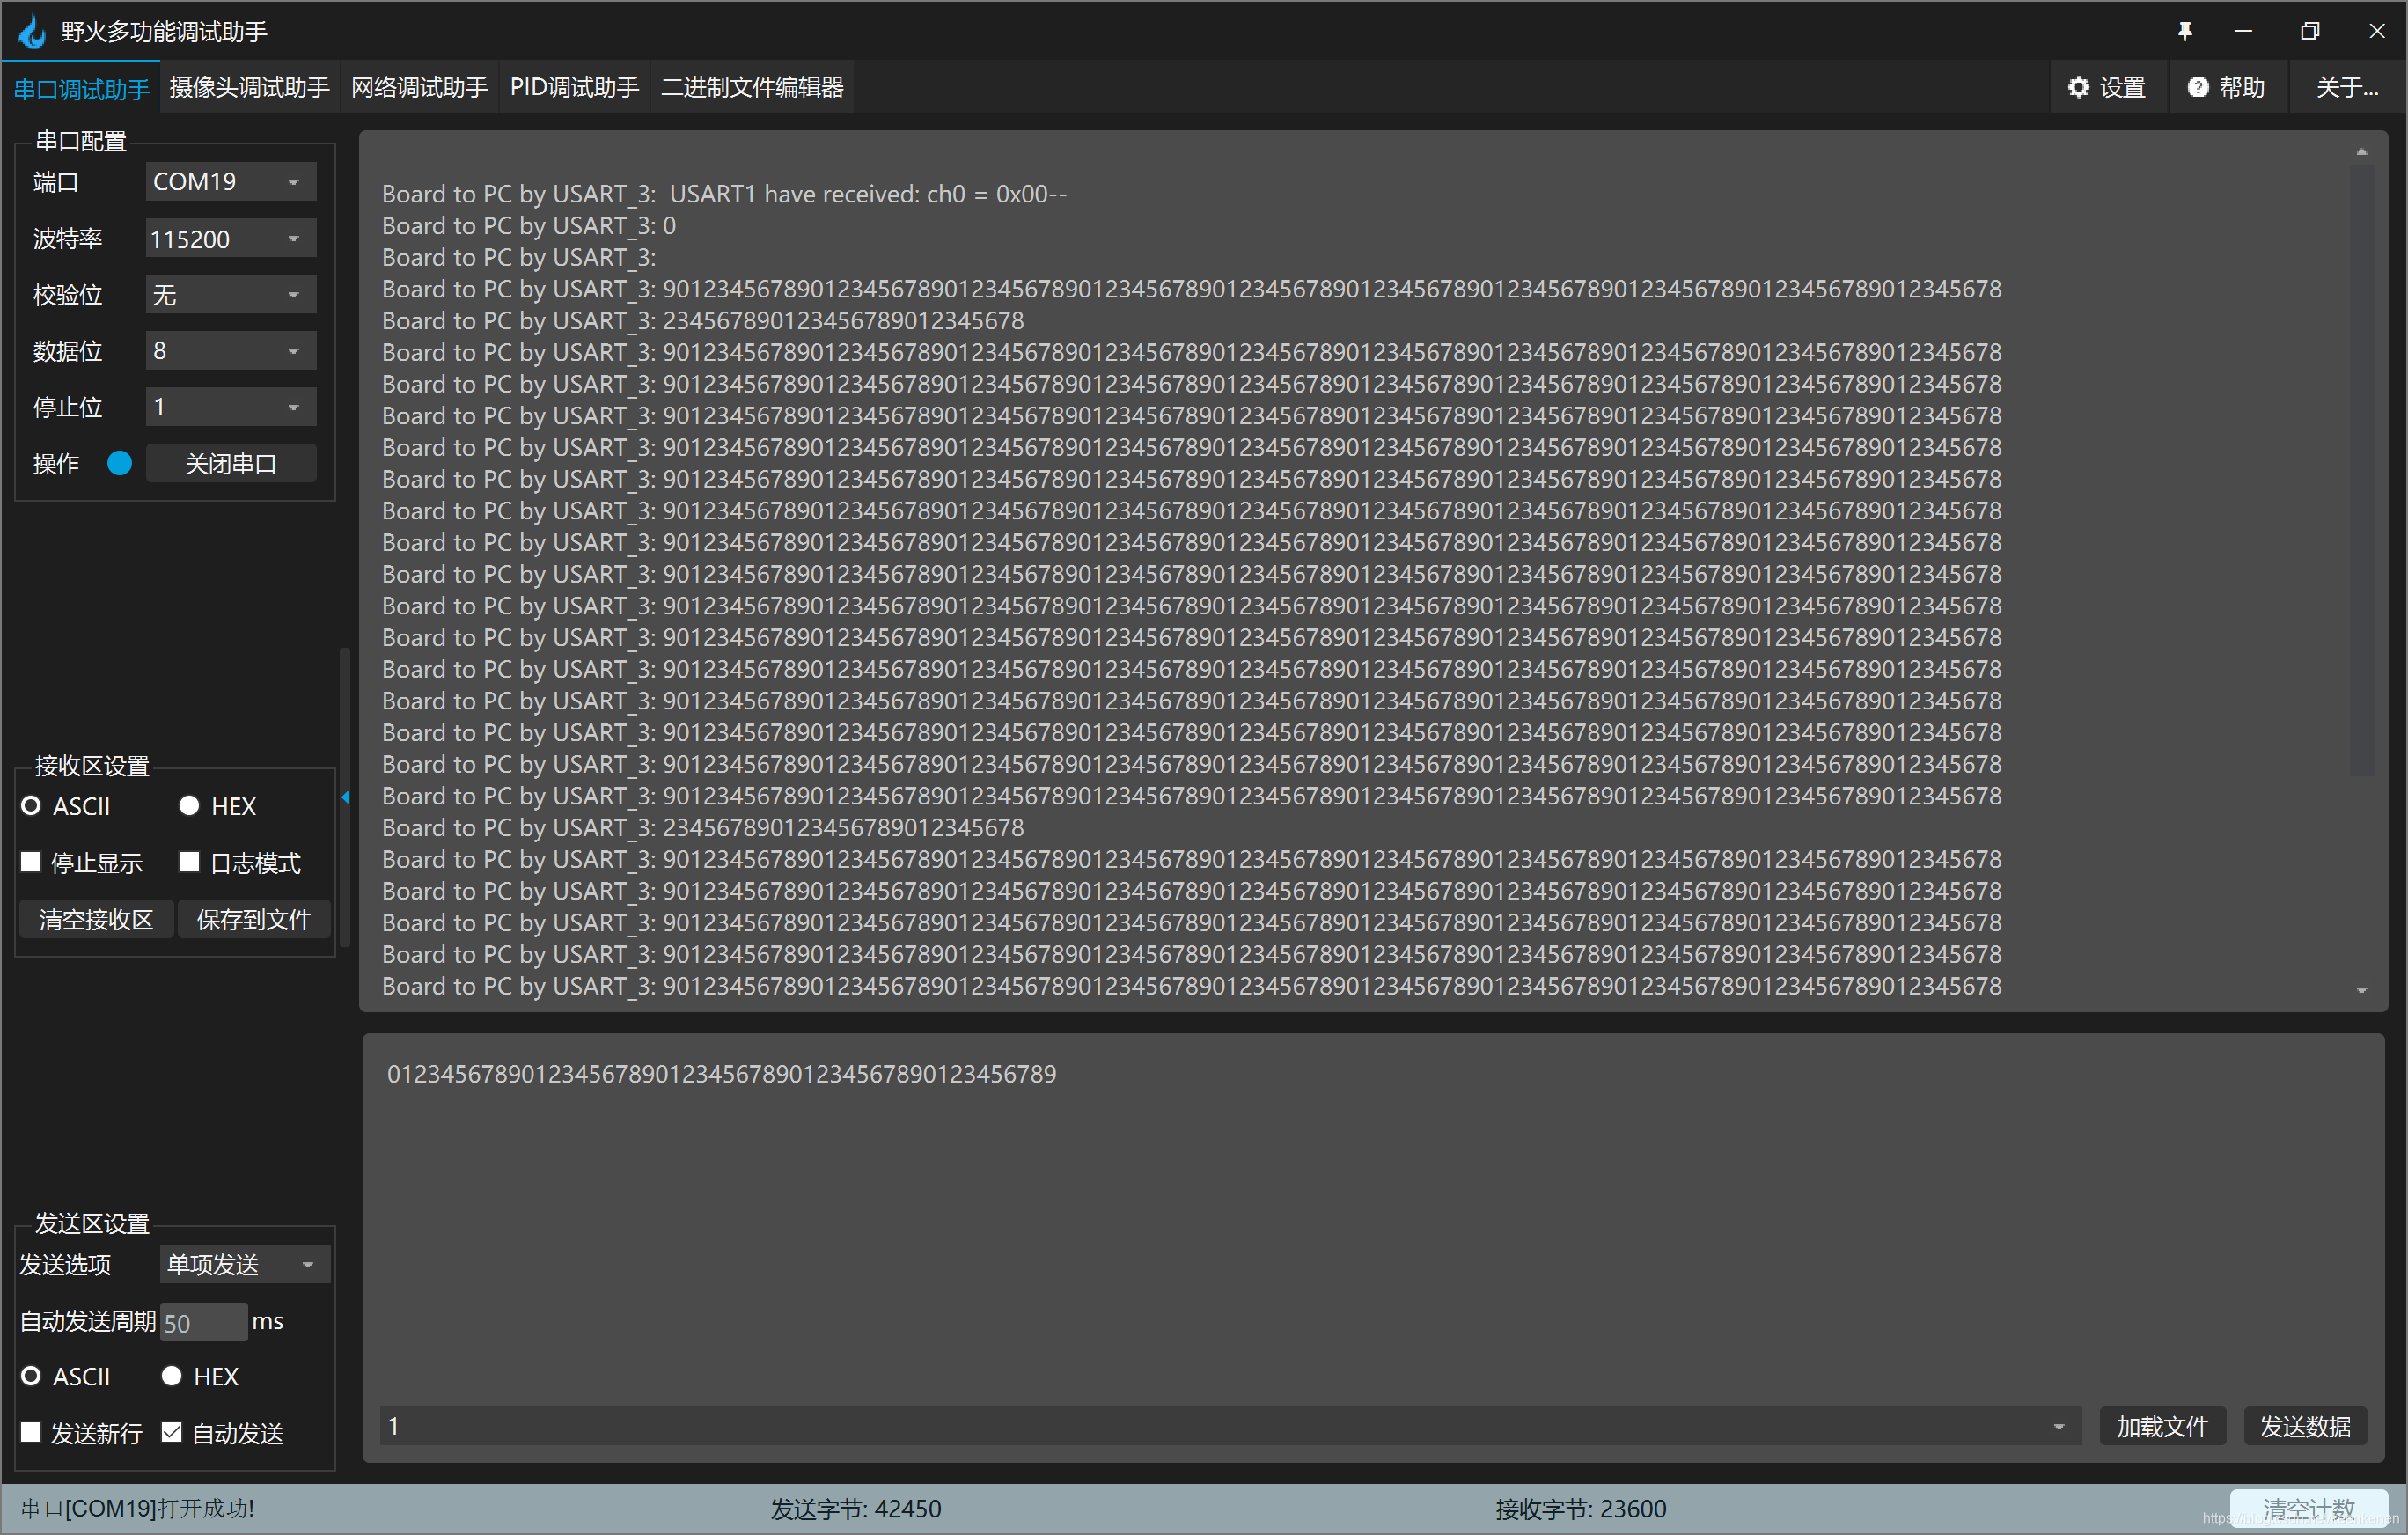
Task: Open settings via the gear icon
Action: pos(2078,88)
